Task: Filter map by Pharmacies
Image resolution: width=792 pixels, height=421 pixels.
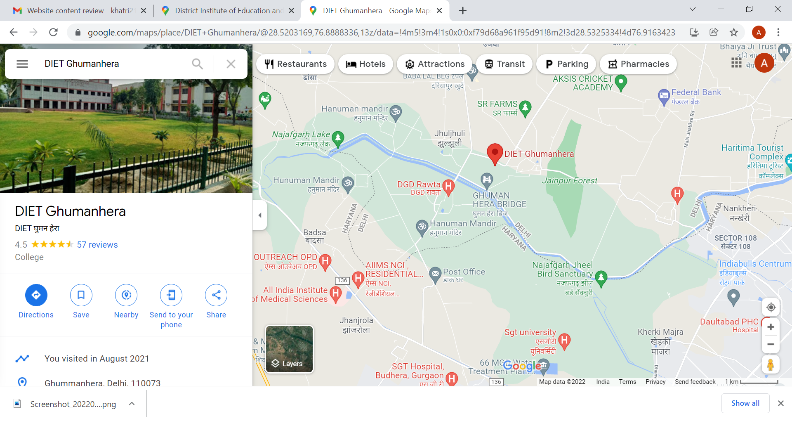Action: coord(639,64)
